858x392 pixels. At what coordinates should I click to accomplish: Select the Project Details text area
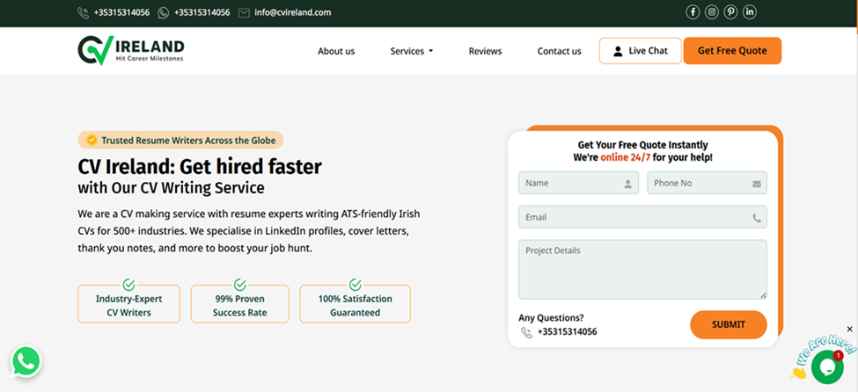click(642, 269)
